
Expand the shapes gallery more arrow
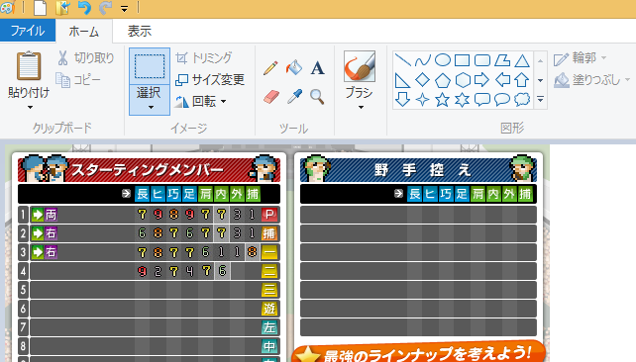click(x=540, y=99)
